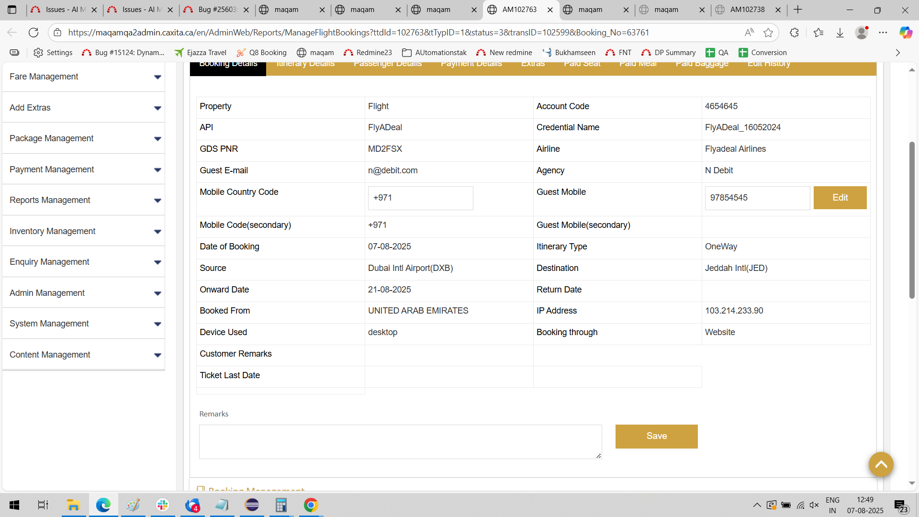Image resolution: width=919 pixels, height=517 pixels.
Task: Open browser extensions puzzle icon
Action: coord(794,33)
